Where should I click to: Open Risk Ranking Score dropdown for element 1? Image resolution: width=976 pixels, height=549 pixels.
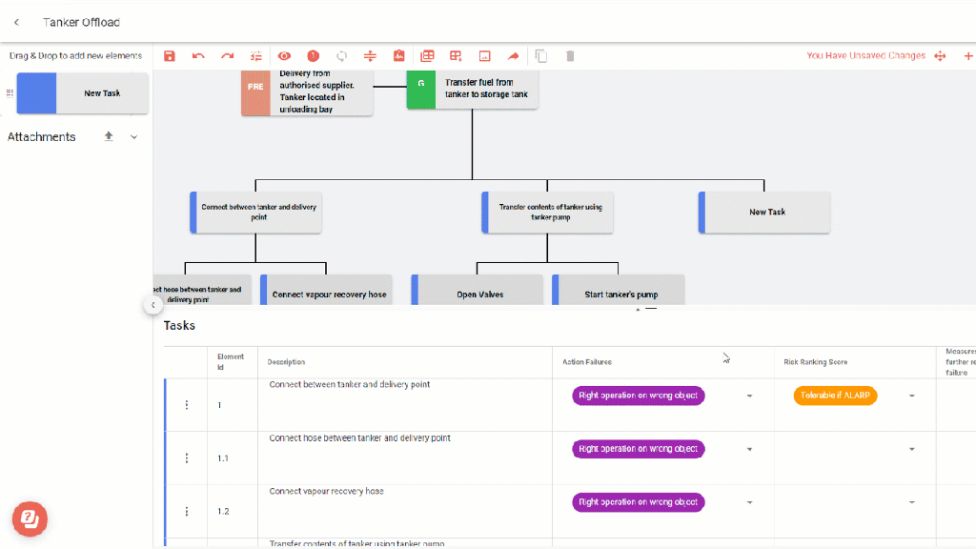tap(911, 396)
